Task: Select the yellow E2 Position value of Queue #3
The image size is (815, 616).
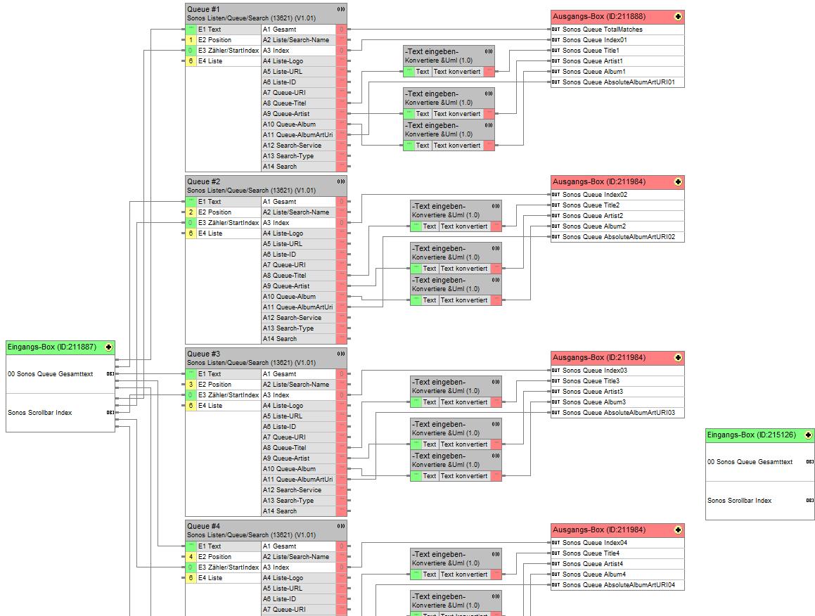Action: tap(191, 385)
